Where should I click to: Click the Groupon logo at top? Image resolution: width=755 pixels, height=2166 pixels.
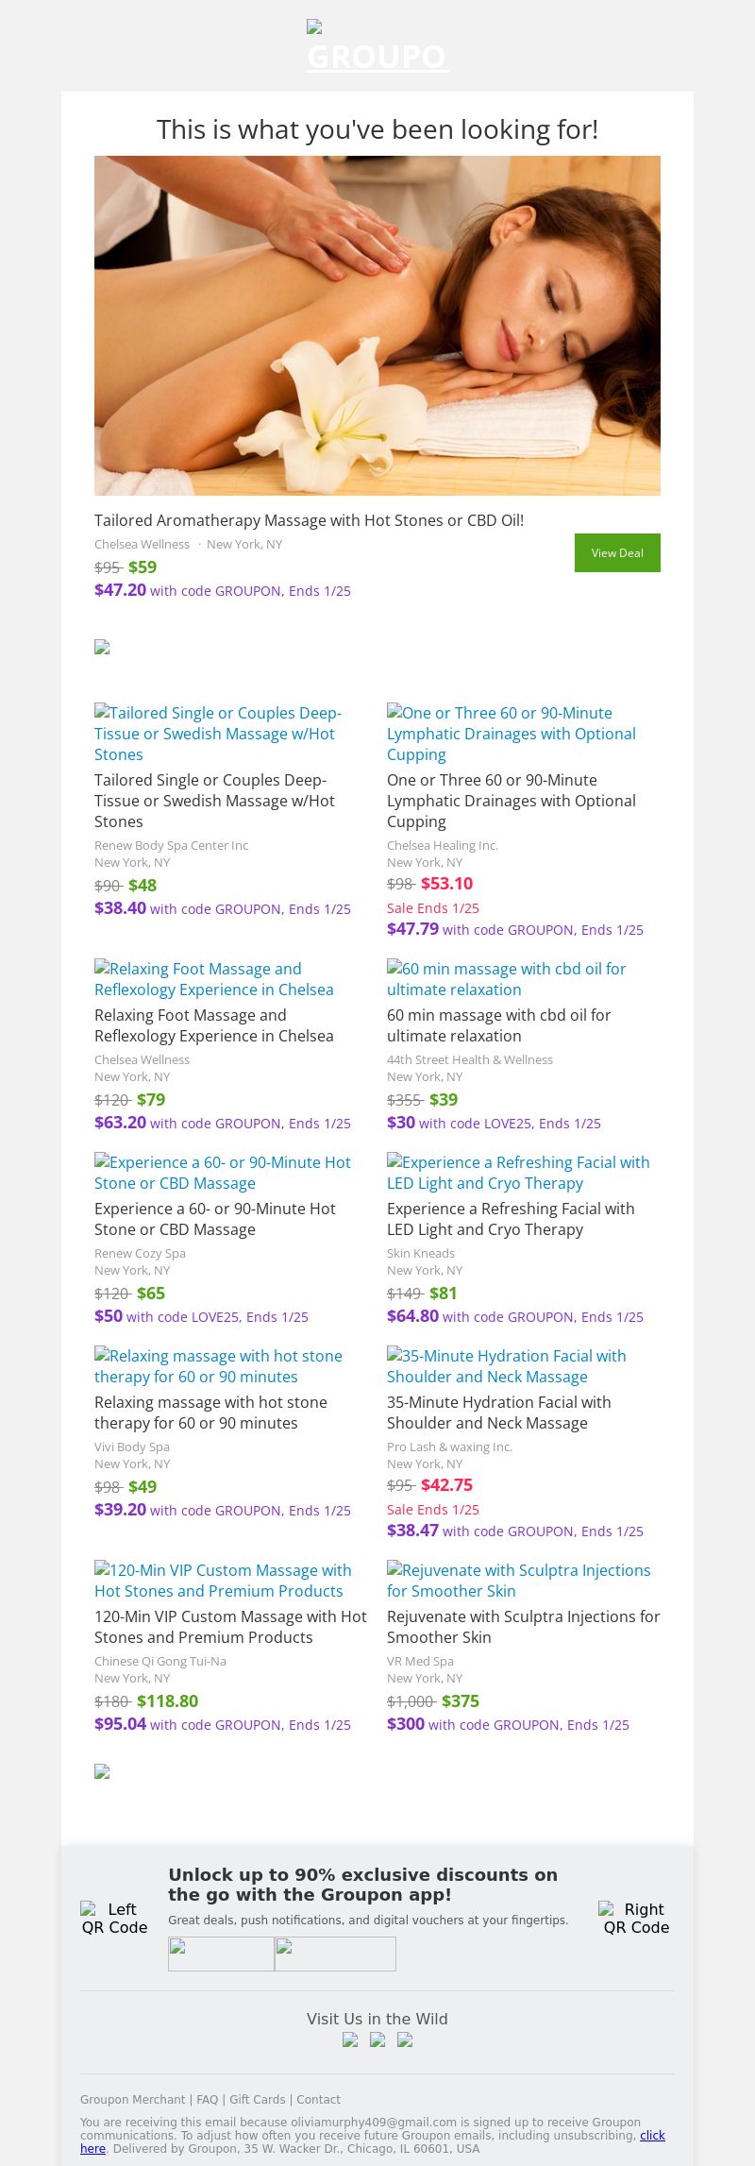click(x=377, y=49)
